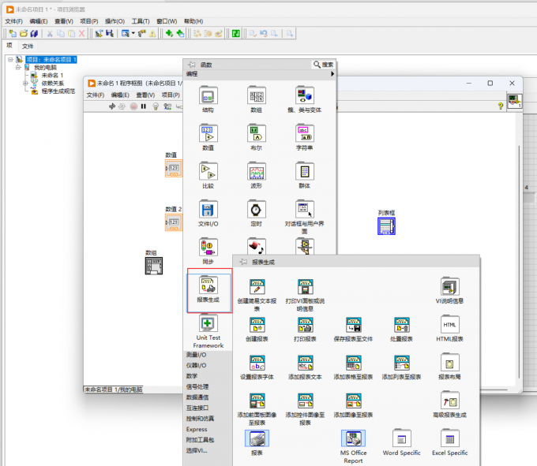The image size is (537, 466).
Task: Open the filter view dropdown arrow in project toolbar
Action: [133, 33]
